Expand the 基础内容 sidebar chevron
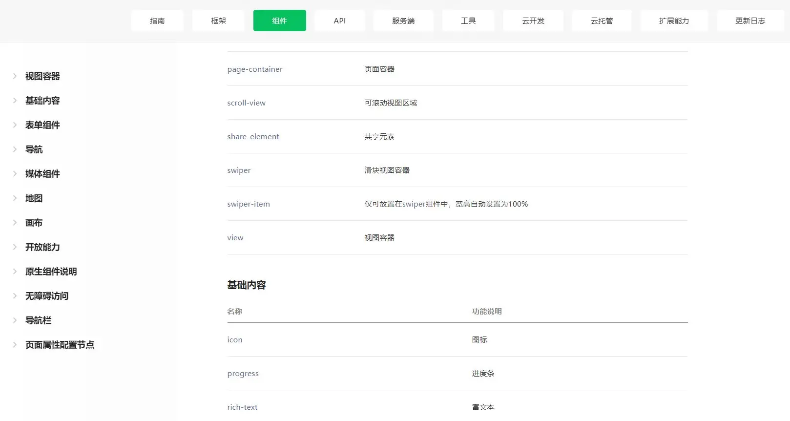 [x=15, y=101]
